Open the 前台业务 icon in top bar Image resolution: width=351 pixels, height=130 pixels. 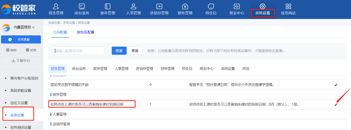[82, 7]
